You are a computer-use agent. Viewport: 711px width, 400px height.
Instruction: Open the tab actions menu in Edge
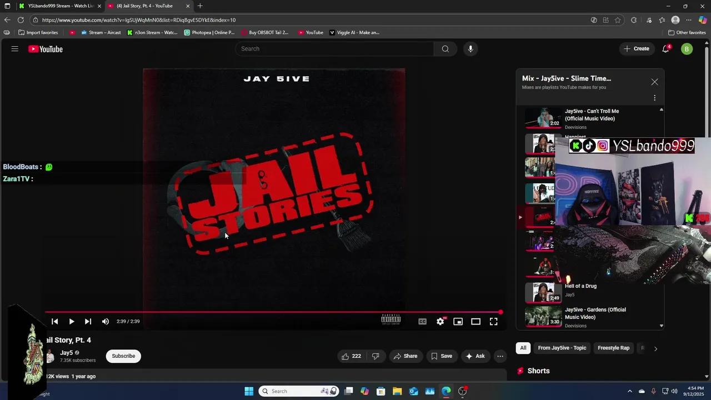coord(7,6)
